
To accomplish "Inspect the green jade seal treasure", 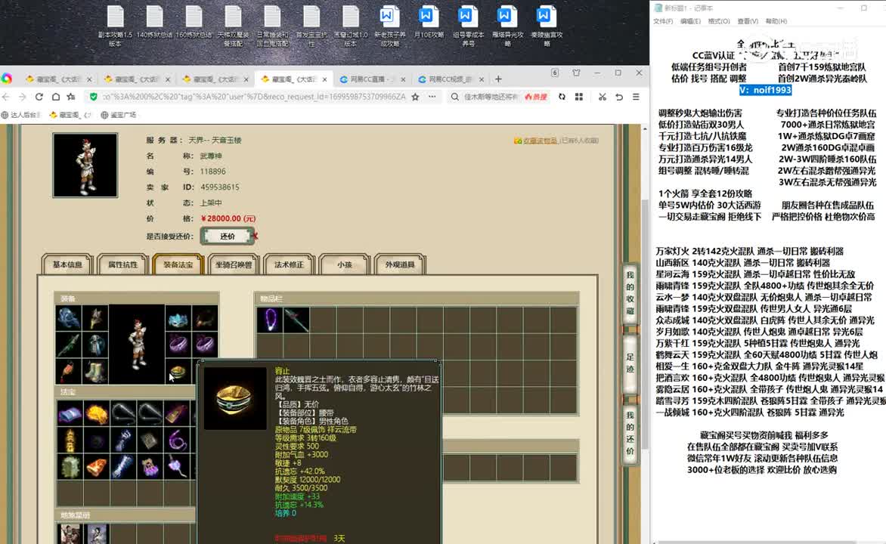I will [x=70, y=467].
